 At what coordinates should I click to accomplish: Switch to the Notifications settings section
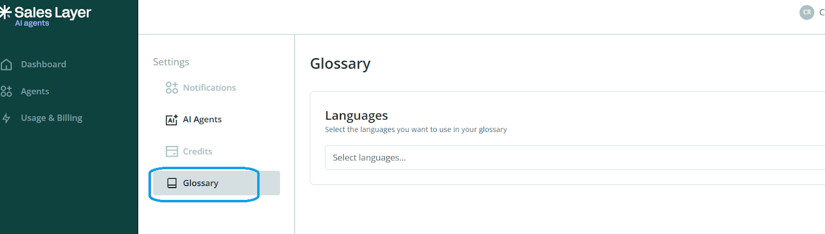[209, 88]
